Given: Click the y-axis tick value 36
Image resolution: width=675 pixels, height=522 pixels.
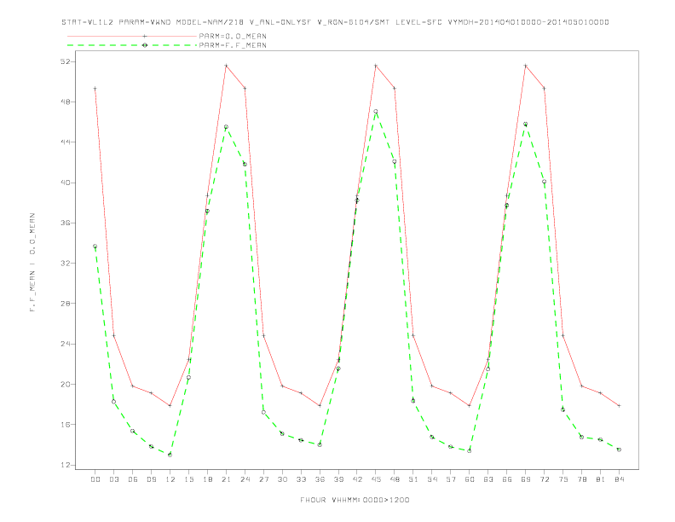Looking at the screenshot, I should click(65, 223).
